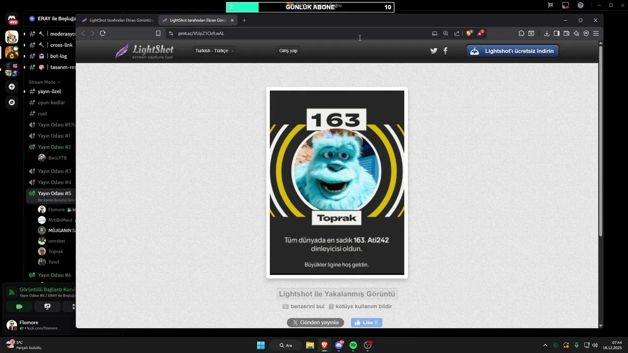Collapse the Stream Mode category in Discord

tap(44, 82)
